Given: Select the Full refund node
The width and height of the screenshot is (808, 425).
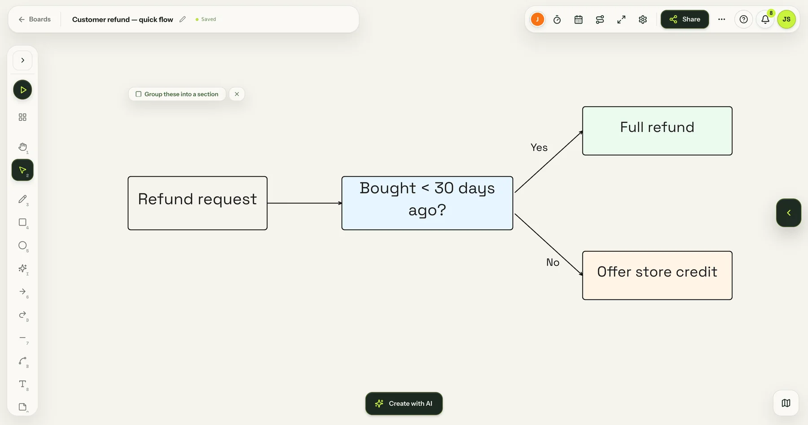Looking at the screenshot, I should pos(657,131).
